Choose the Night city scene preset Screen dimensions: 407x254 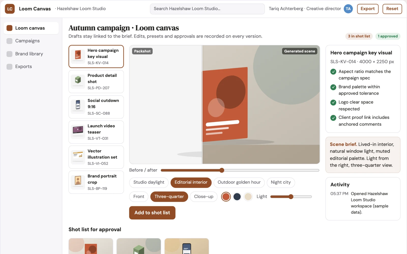pos(281,182)
